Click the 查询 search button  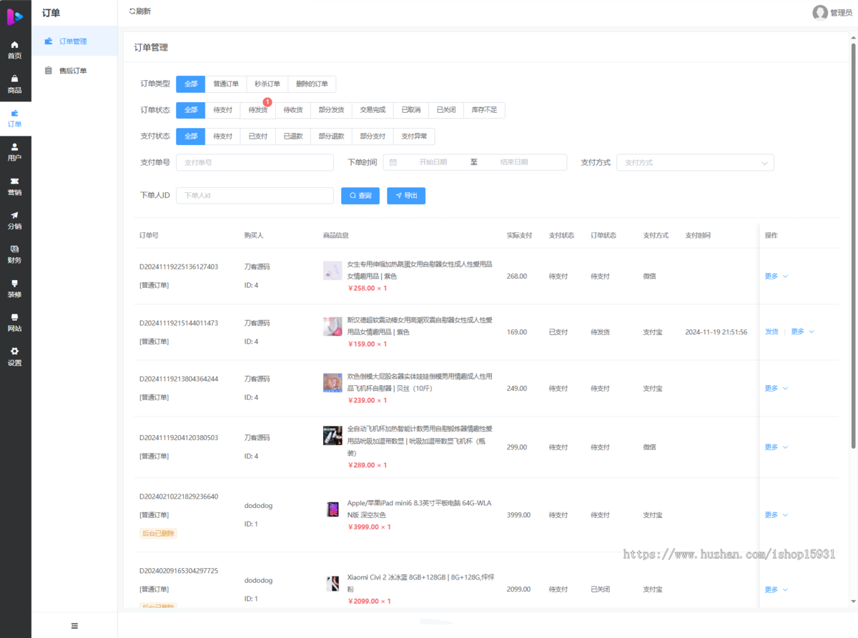coord(360,196)
